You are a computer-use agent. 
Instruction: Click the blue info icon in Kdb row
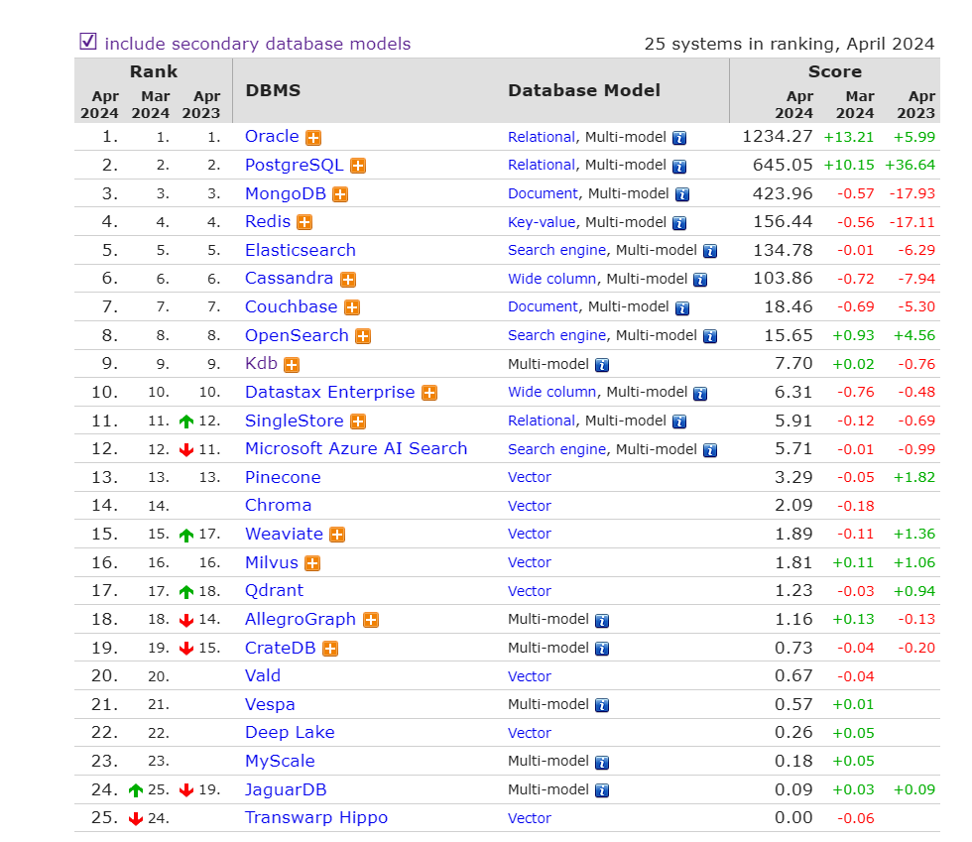pyautogui.click(x=602, y=365)
